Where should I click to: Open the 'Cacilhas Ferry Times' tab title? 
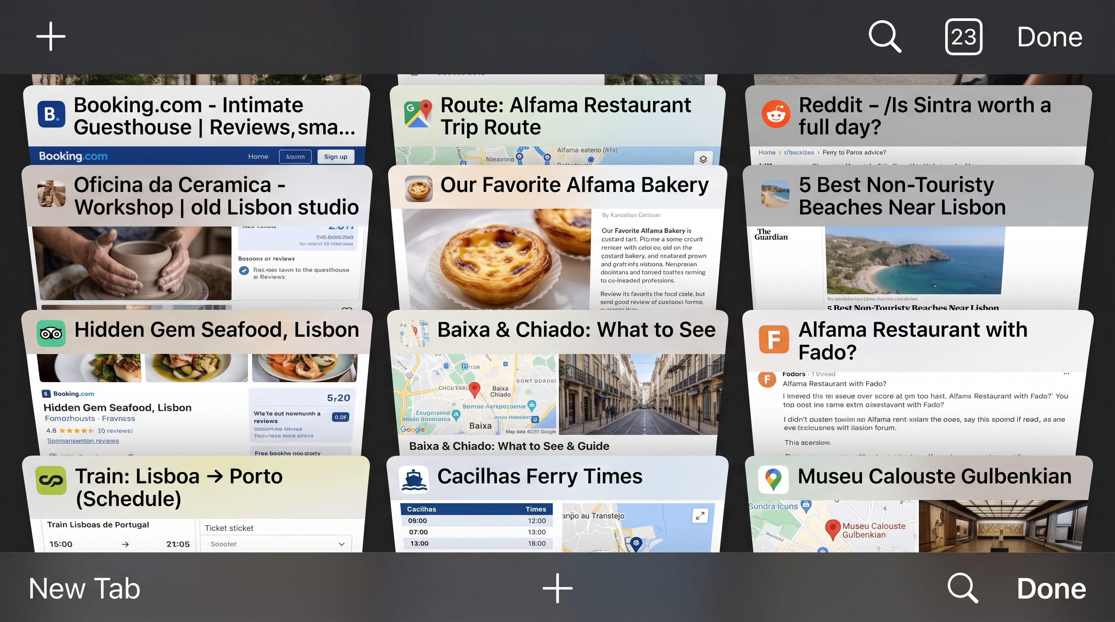coord(540,476)
